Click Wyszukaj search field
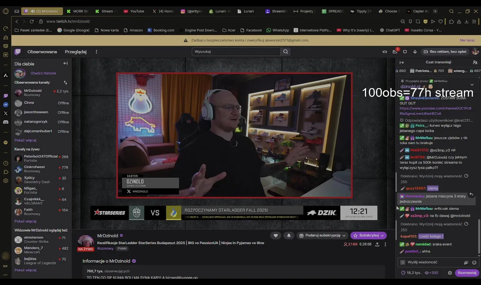This screenshot has height=285, width=481. pyautogui.click(x=236, y=51)
